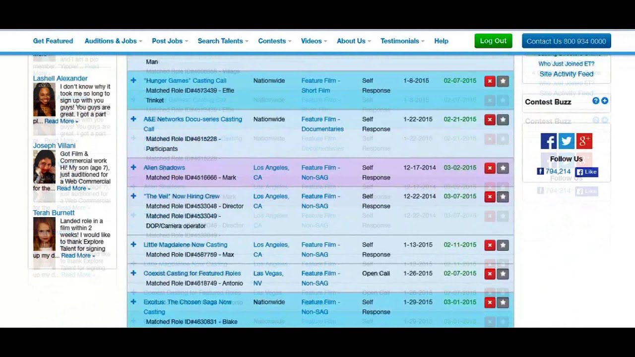Remove The Veil Now Hiring Crew row
Screen dimensions: 635x357
[490, 197]
